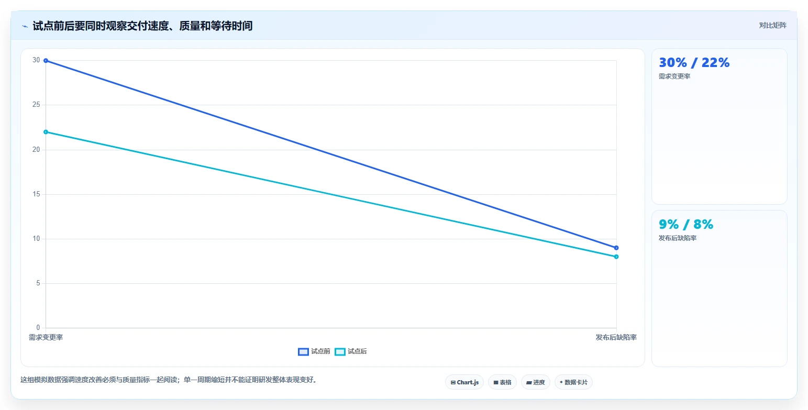Click the 9% / 8% card value
The width and height of the screenshot is (808, 410).
[686, 224]
